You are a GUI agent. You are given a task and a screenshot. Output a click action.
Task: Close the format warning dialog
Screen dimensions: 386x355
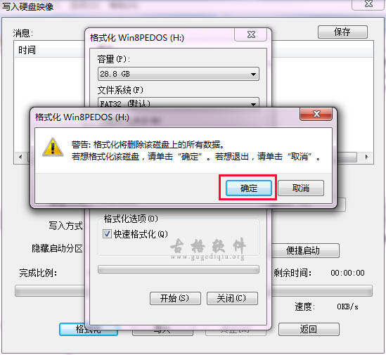click(x=316, y=114)
